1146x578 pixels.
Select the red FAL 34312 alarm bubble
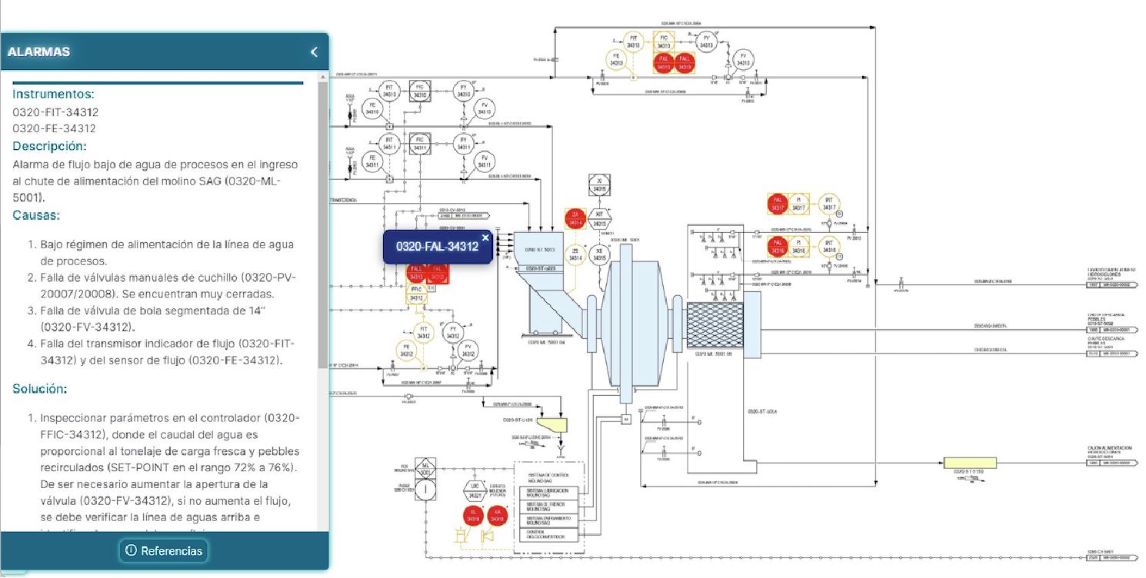tap(437, 274)
